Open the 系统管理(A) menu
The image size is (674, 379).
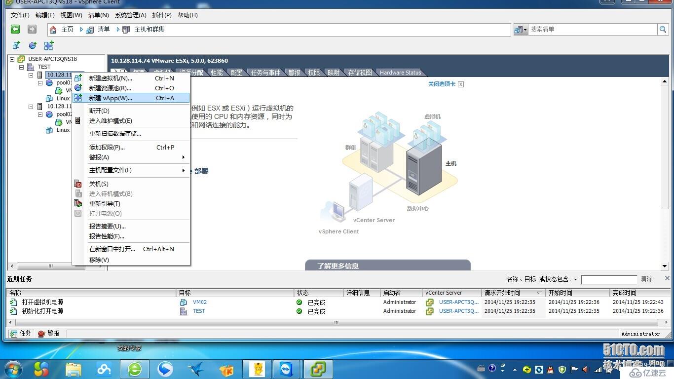pos(131,15)
